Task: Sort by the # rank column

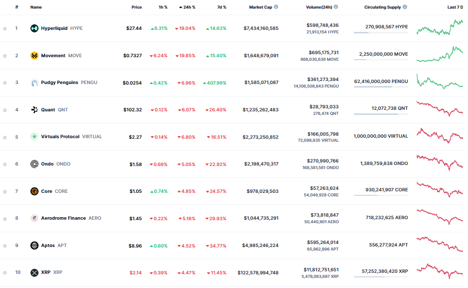Action: (x=17, y=7)
